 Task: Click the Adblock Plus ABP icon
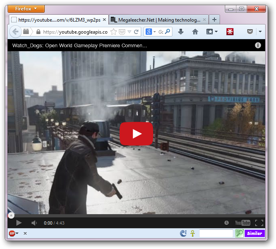[12, 233]
